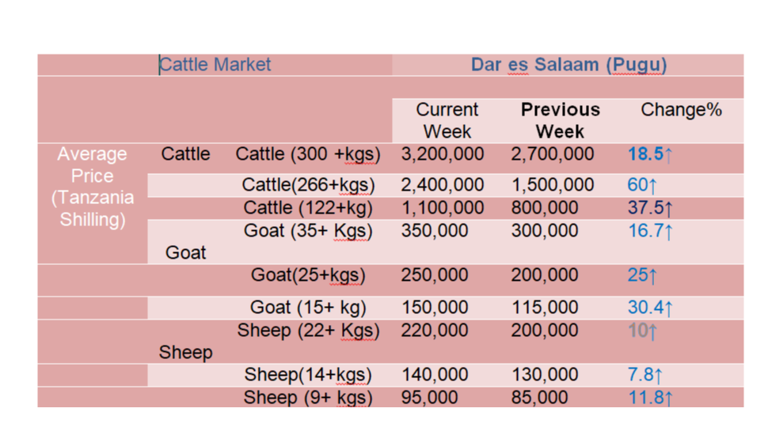This screenshot has width=768, height=431.
Task: Click the 250,000 current week price
Action: pos(435,275)
